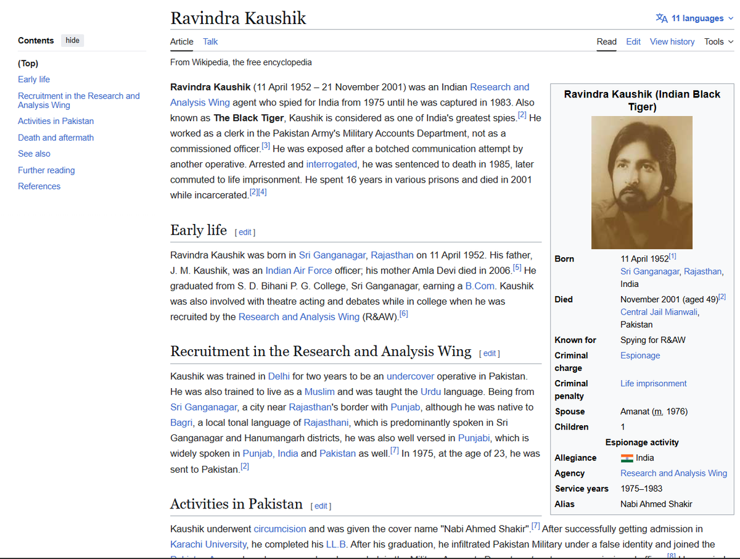Switch to the Article tab

(182, 42)
